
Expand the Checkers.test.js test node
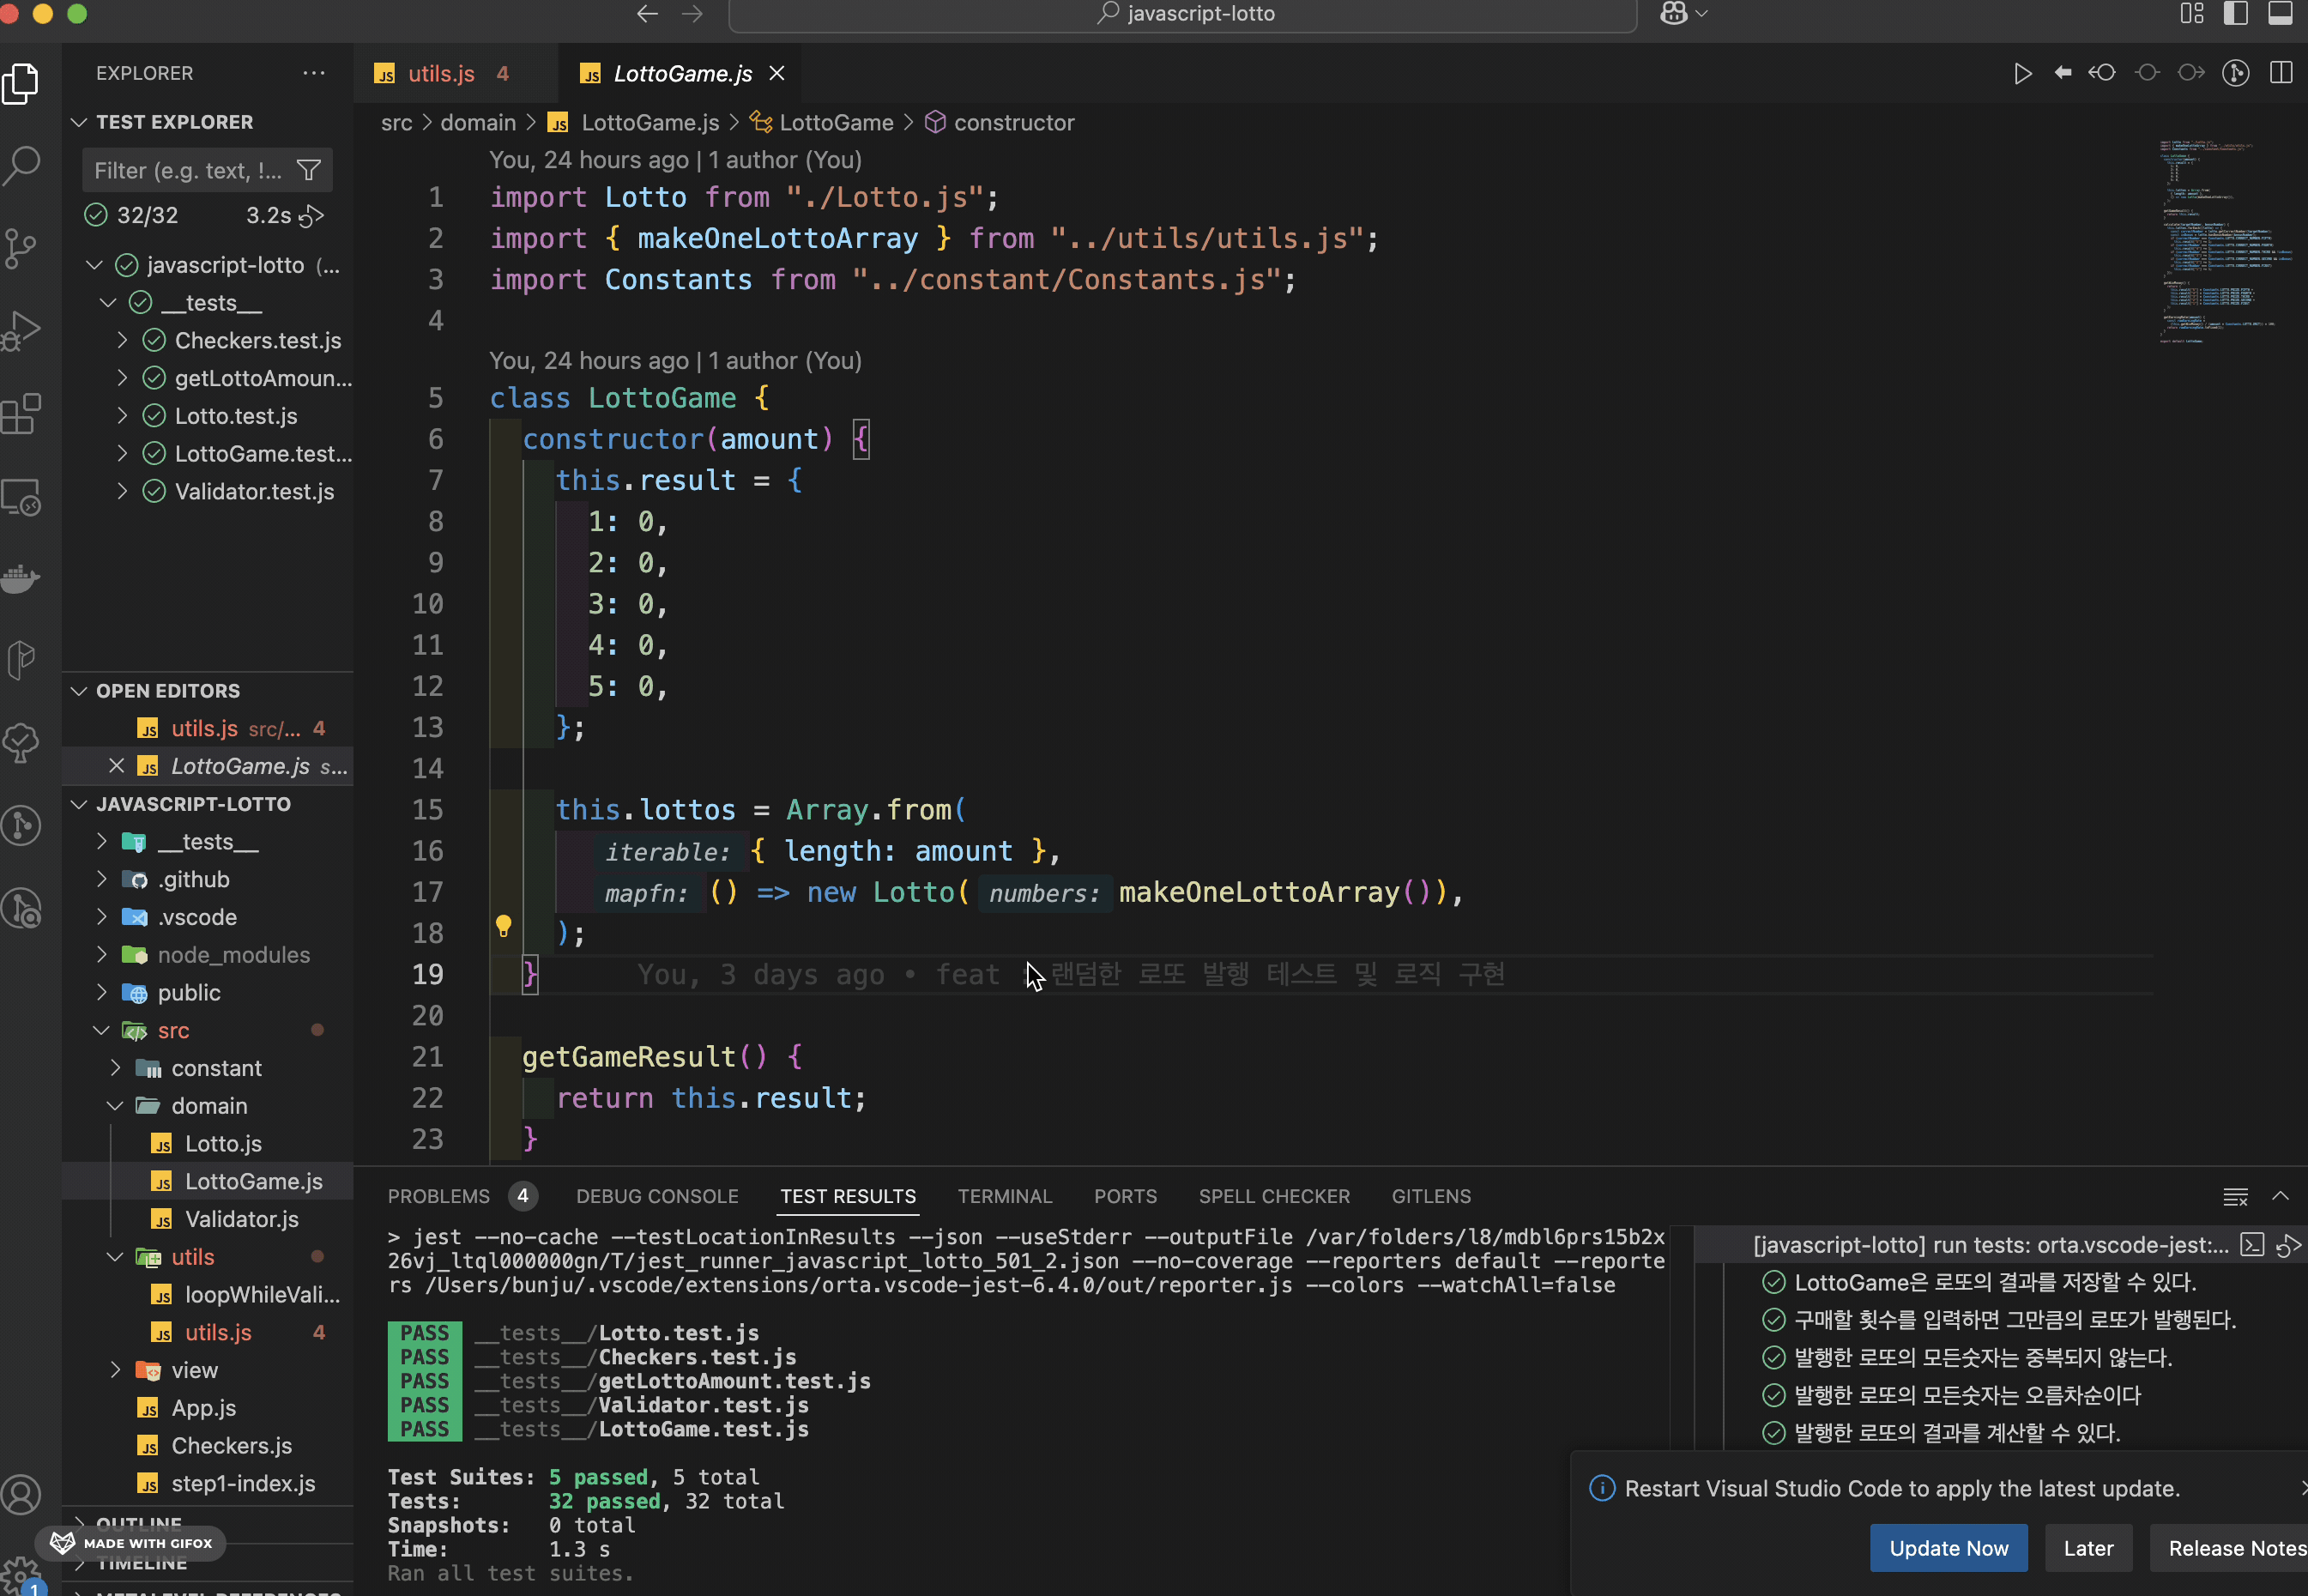point(122,341)
